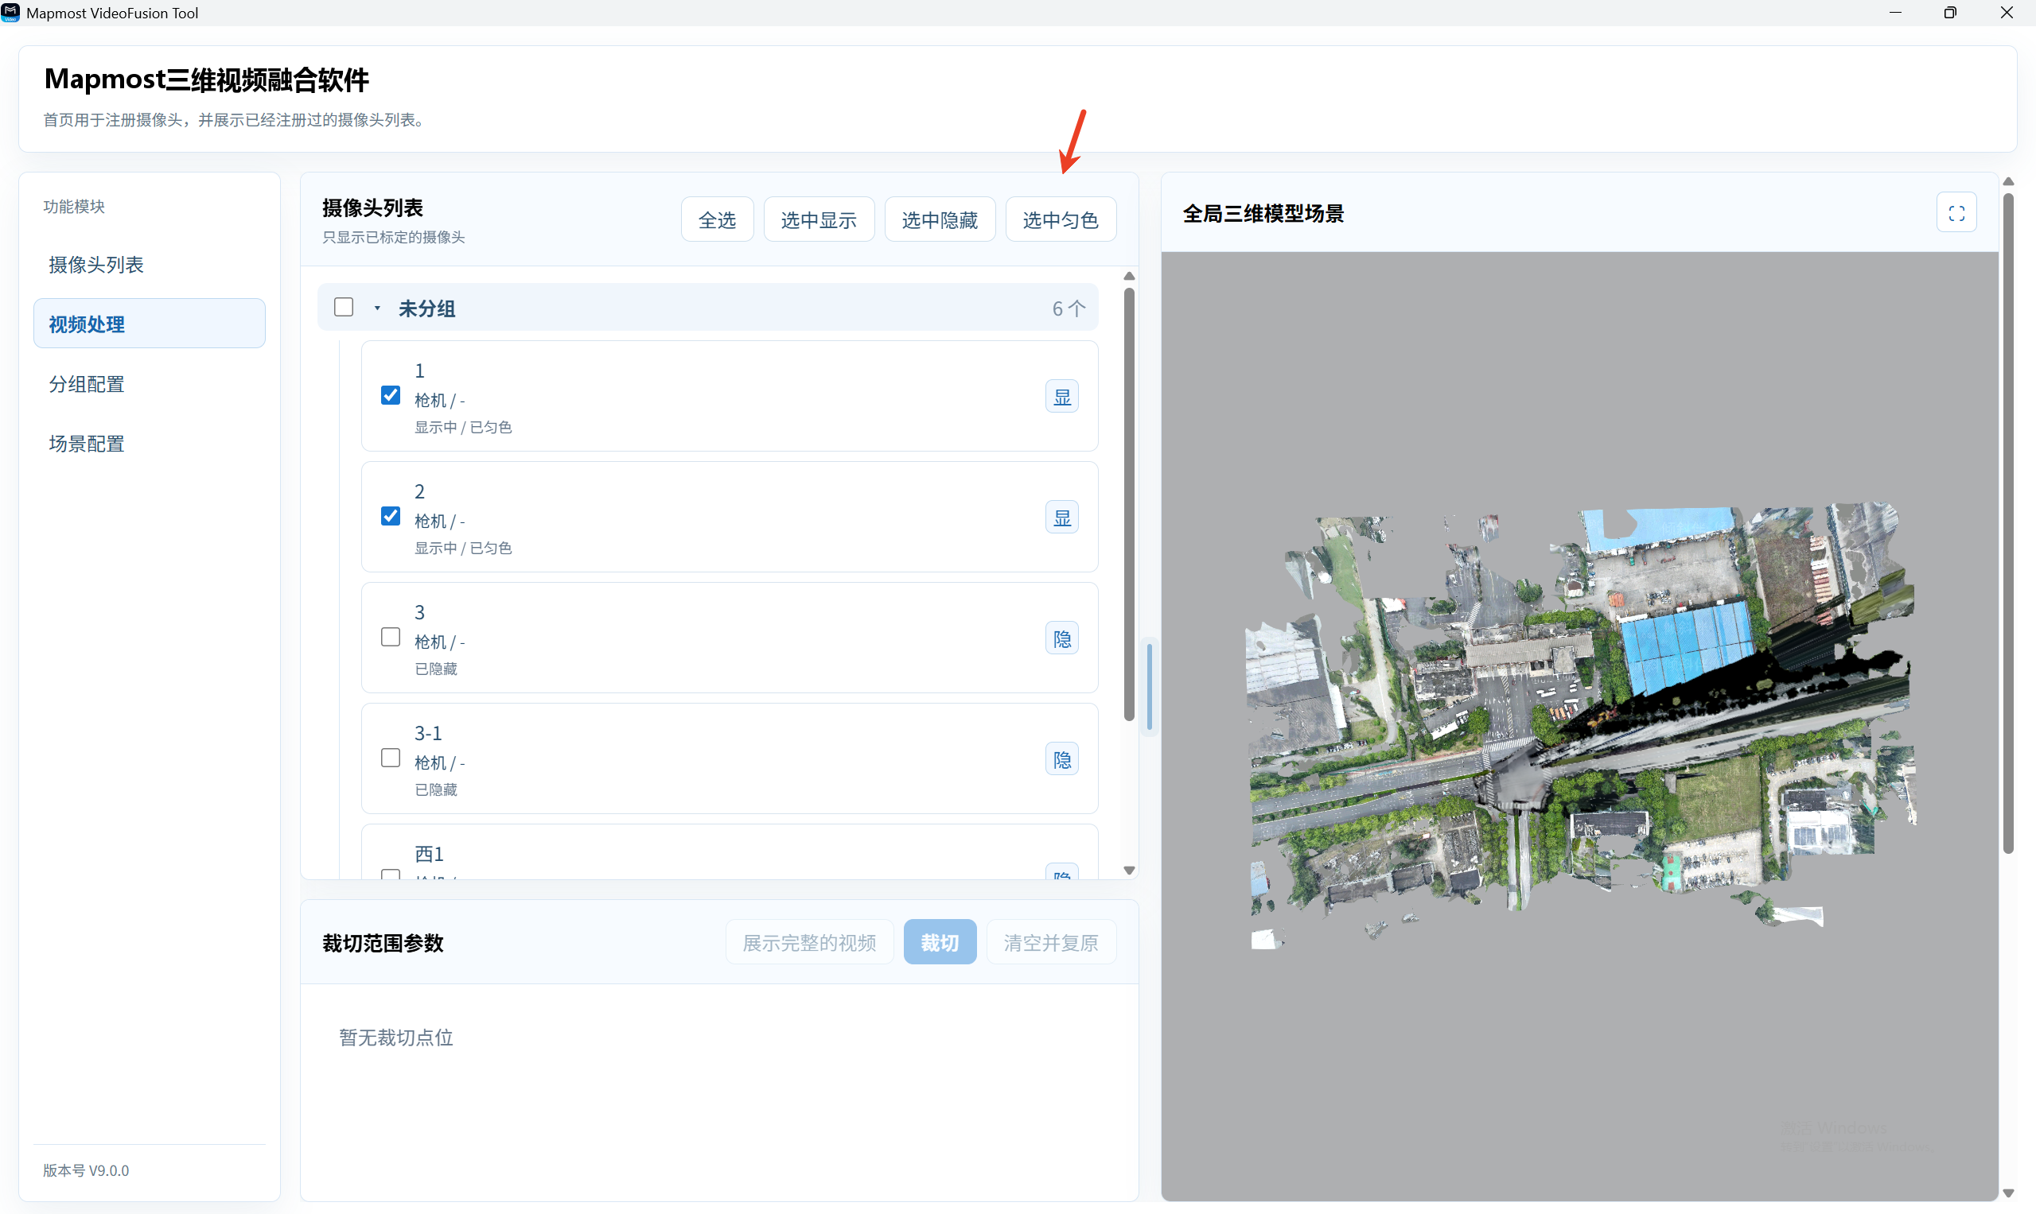Show hidden camera 3 via its 隐 button
The width and height of the screenshot is (2036, 1214).
click(x=1061, y=638)
